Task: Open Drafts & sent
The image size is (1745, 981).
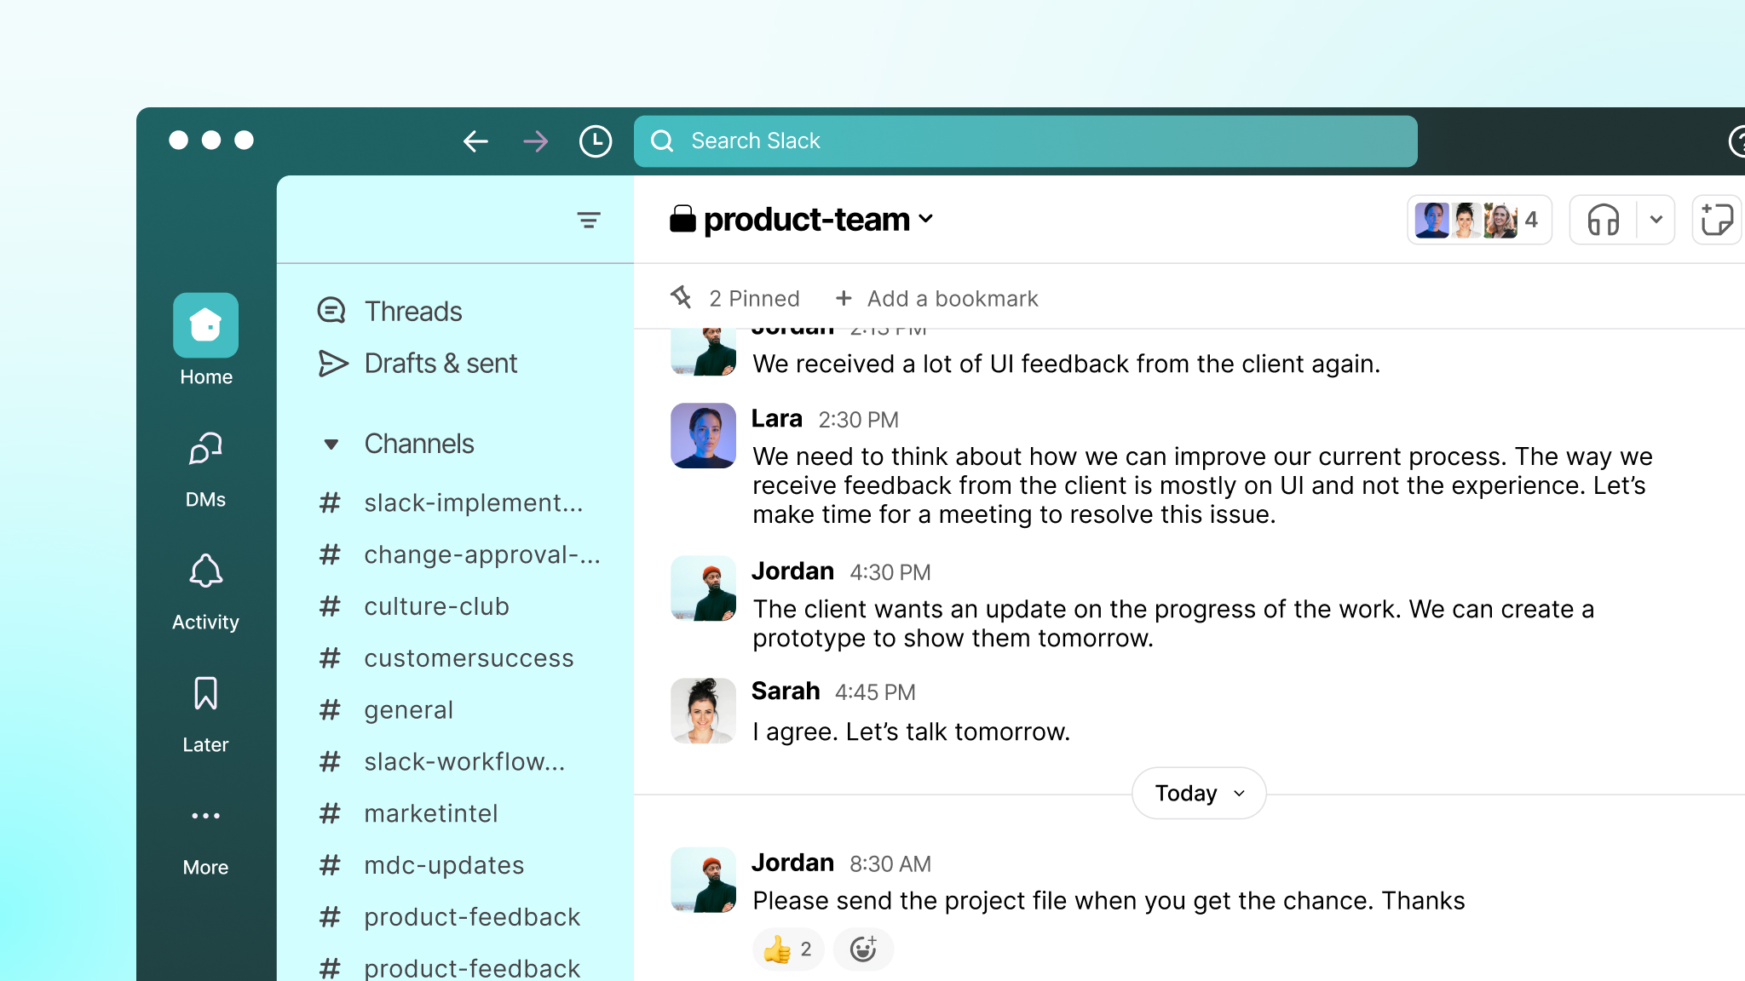Action: (x=440, y=364)
